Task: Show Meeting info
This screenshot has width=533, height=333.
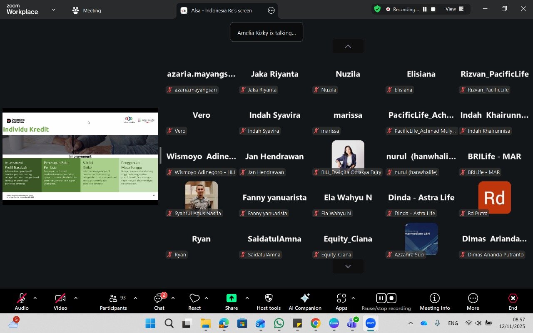Action: point(435,301)
